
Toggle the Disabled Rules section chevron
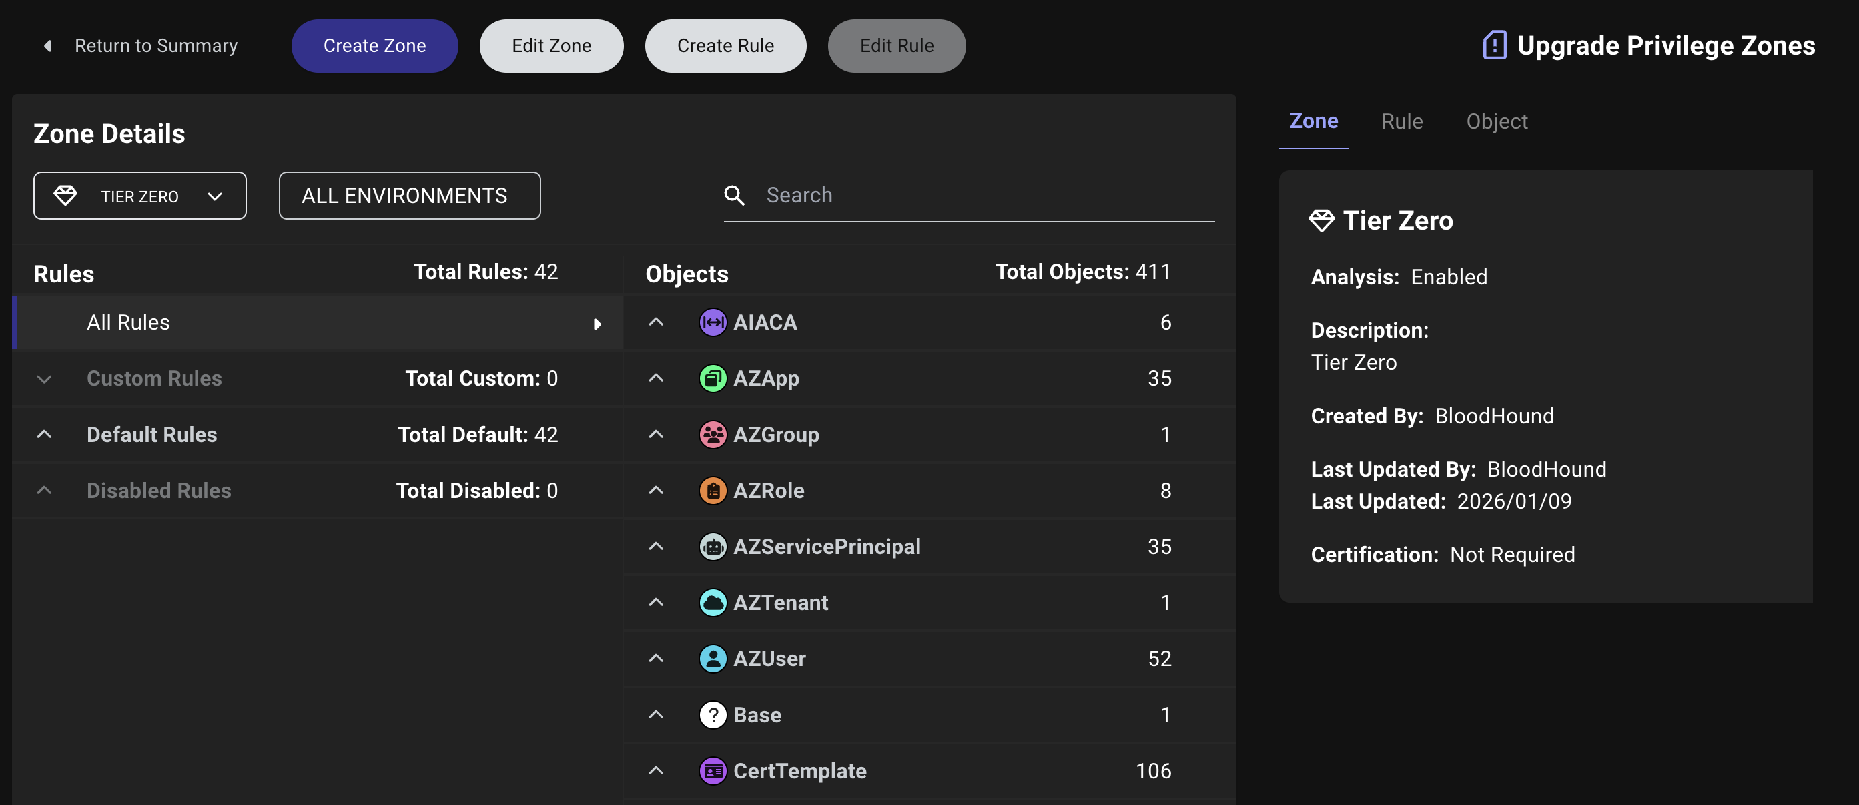[45, 490]
